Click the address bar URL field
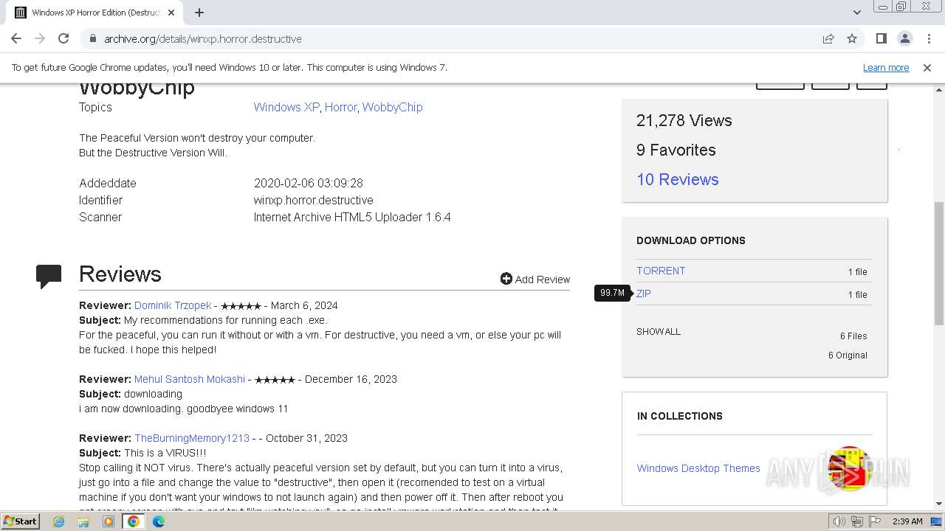The height and width of the screenshot is (531, 945). point(458,38)
